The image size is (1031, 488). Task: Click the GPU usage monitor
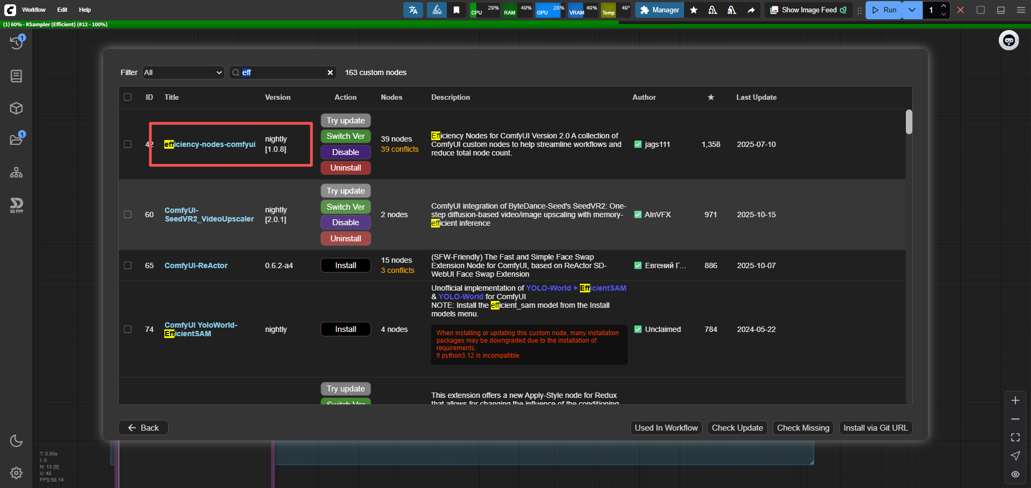(550, 10)
